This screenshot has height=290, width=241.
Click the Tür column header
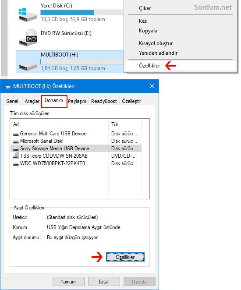(125, 124)
